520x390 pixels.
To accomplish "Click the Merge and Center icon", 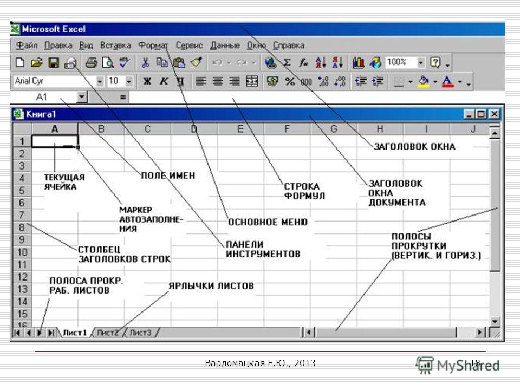I will [252, 81].
